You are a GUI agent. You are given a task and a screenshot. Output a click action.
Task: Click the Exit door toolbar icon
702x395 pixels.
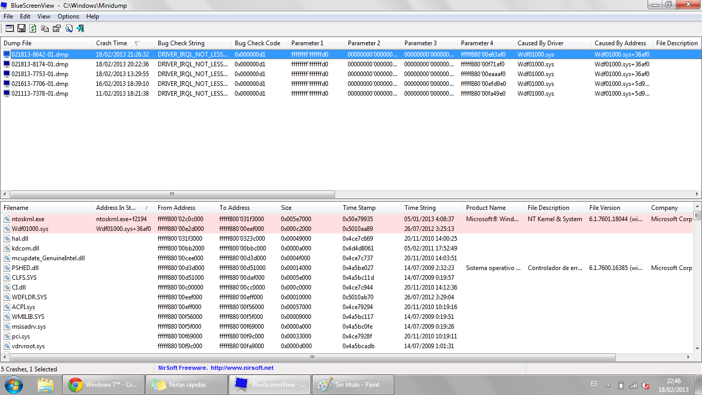pos(80,28)
